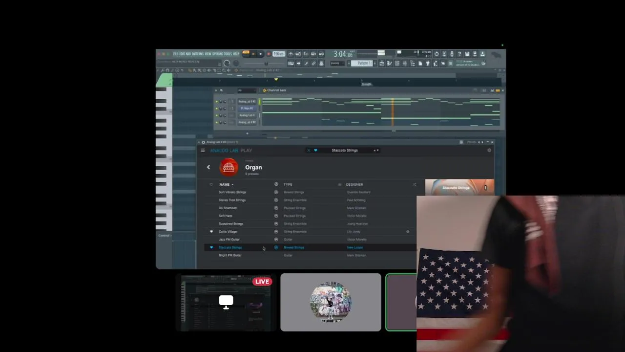Screen dimensions: 625x352
Task: Click the DESIGNER column header
Action: 354,184
